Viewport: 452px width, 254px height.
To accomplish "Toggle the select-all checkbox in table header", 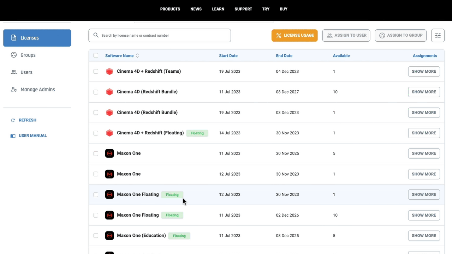I will coord(96,55).
